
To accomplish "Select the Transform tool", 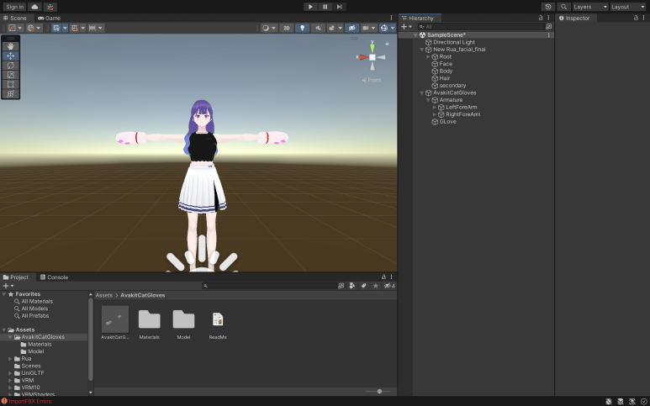I will 10,94.
